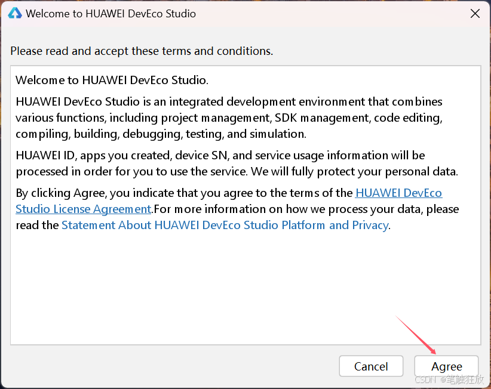This screenshot has width=491, height=389.
Task: Click the DevEco Studio logo in title bar
Action: click(15, 14)
